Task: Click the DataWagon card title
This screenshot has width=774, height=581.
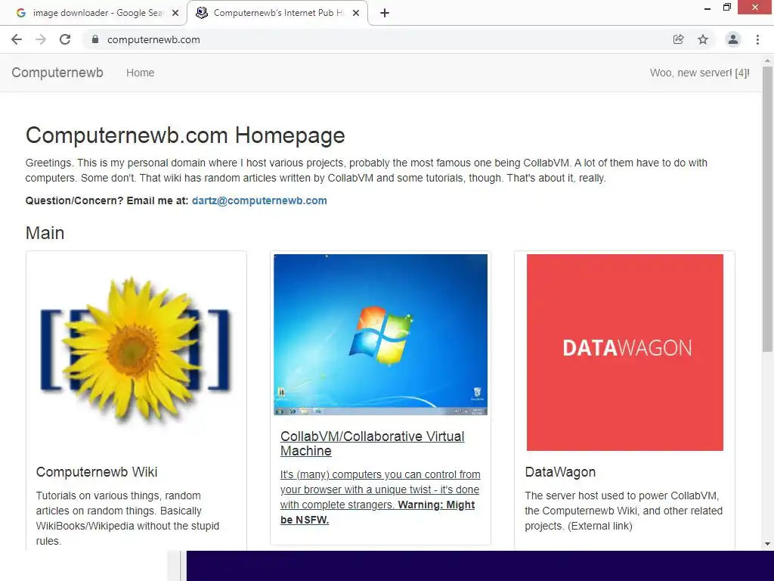Action: click(x=560, y=472)
